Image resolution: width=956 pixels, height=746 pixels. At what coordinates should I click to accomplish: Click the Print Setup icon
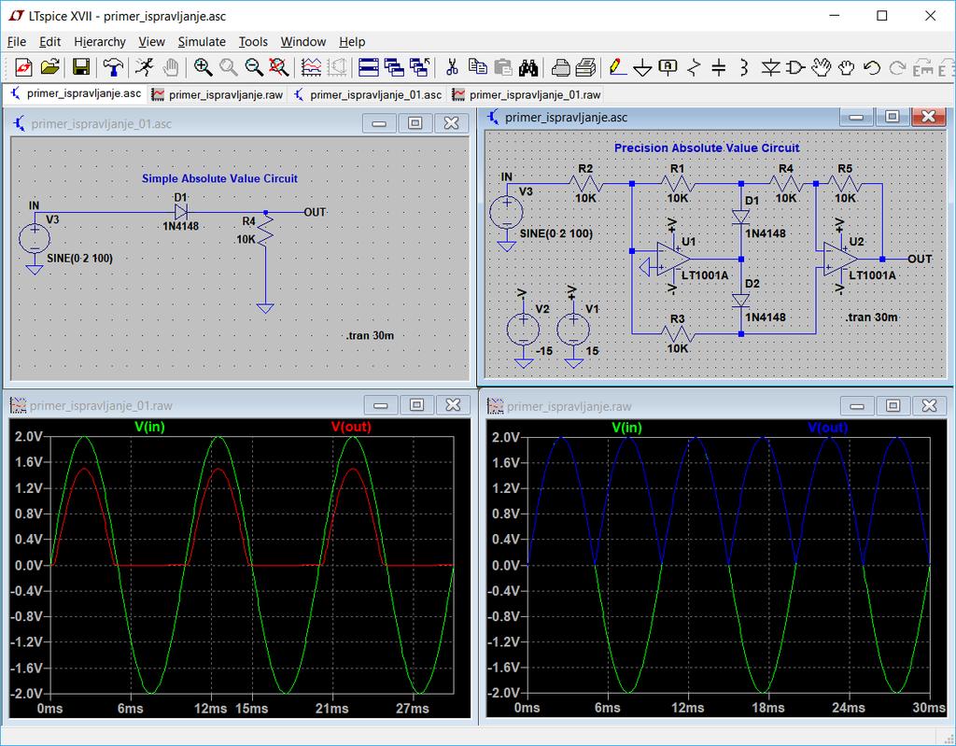coord(560,67)
